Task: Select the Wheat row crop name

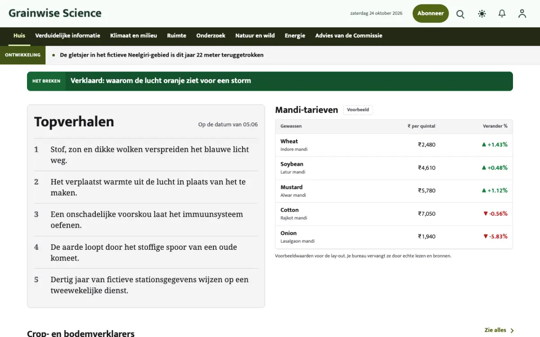Action: [x=289, y=142]
